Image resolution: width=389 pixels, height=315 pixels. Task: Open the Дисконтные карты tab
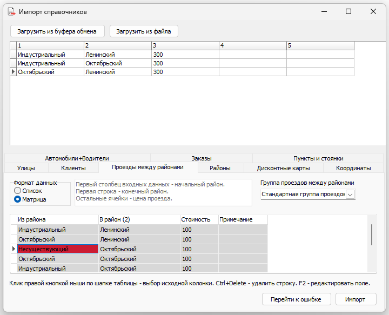click(x=283, y=168)
